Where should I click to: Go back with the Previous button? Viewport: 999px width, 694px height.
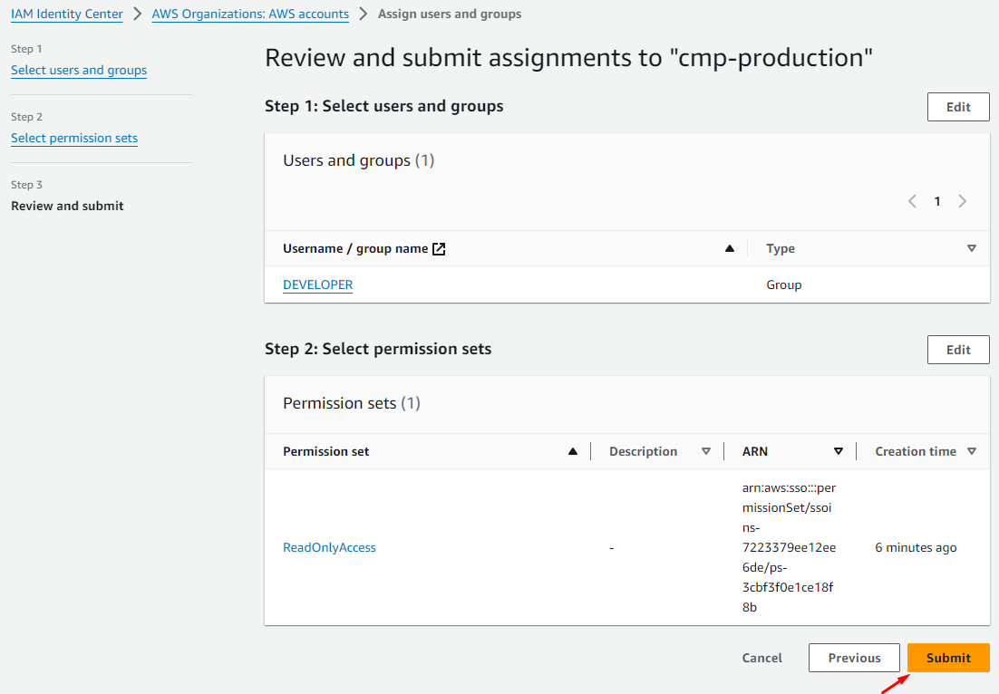(x=854, y=658)
